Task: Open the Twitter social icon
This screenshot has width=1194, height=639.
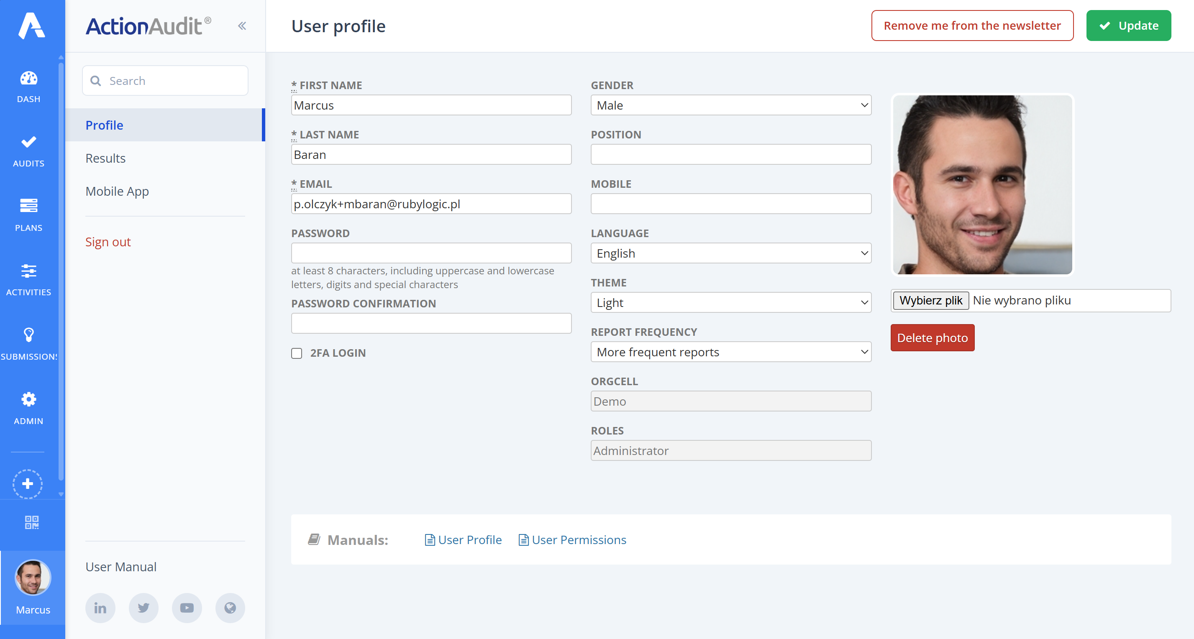Action: click(143, 608)
